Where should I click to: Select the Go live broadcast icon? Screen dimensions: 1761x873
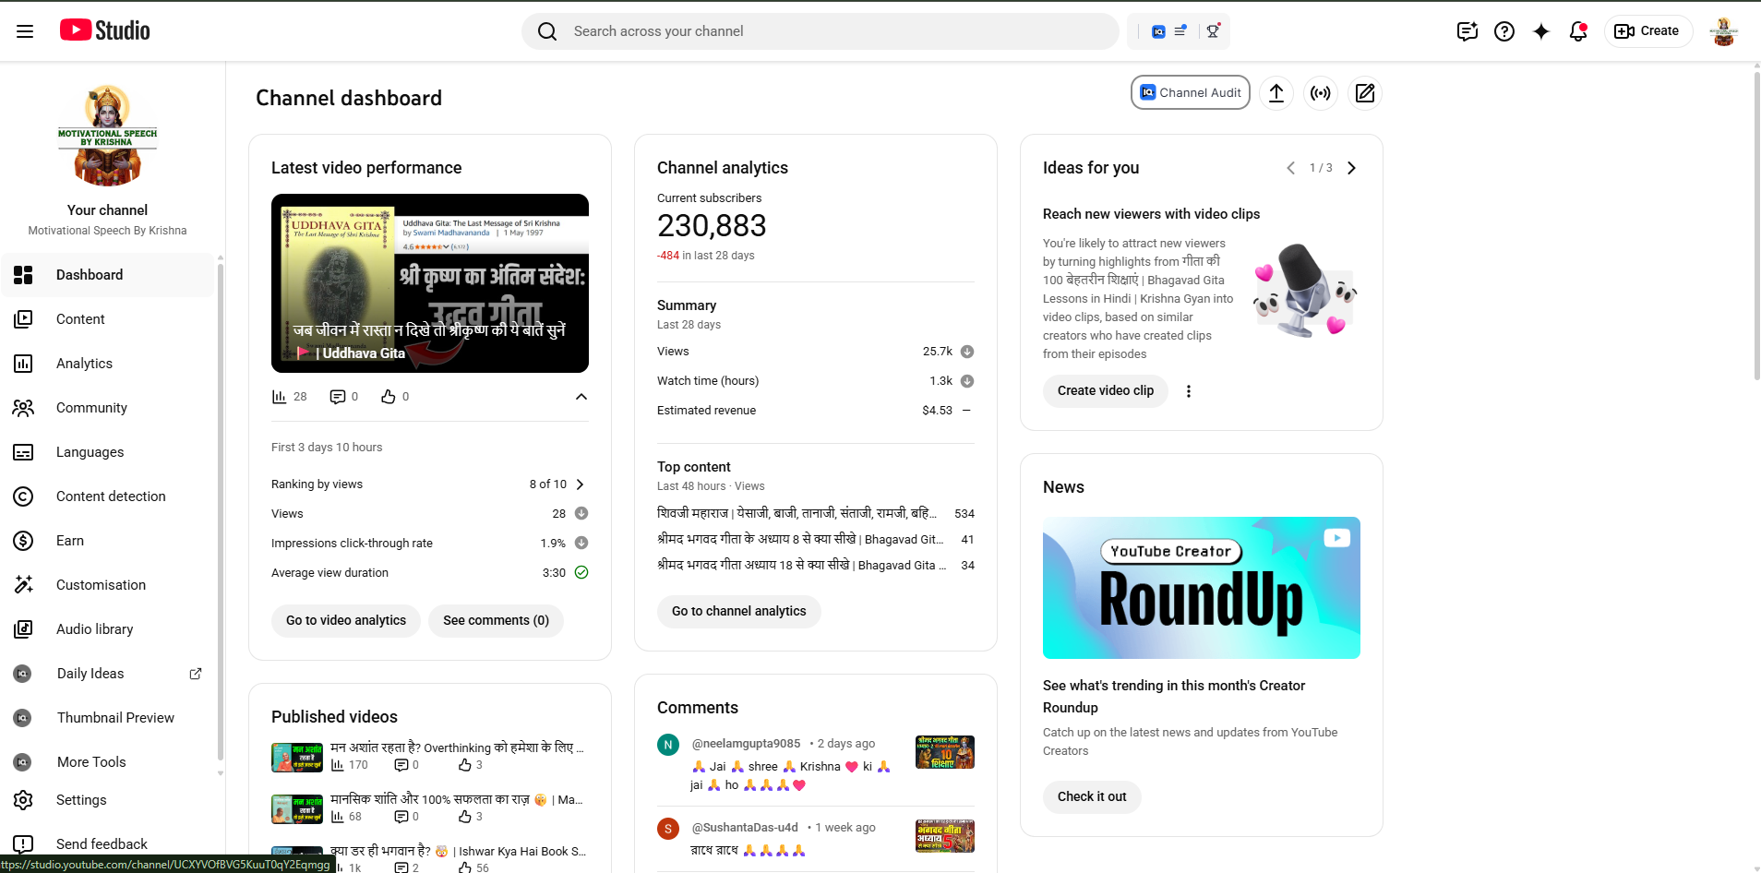(x=1321, y=93)
